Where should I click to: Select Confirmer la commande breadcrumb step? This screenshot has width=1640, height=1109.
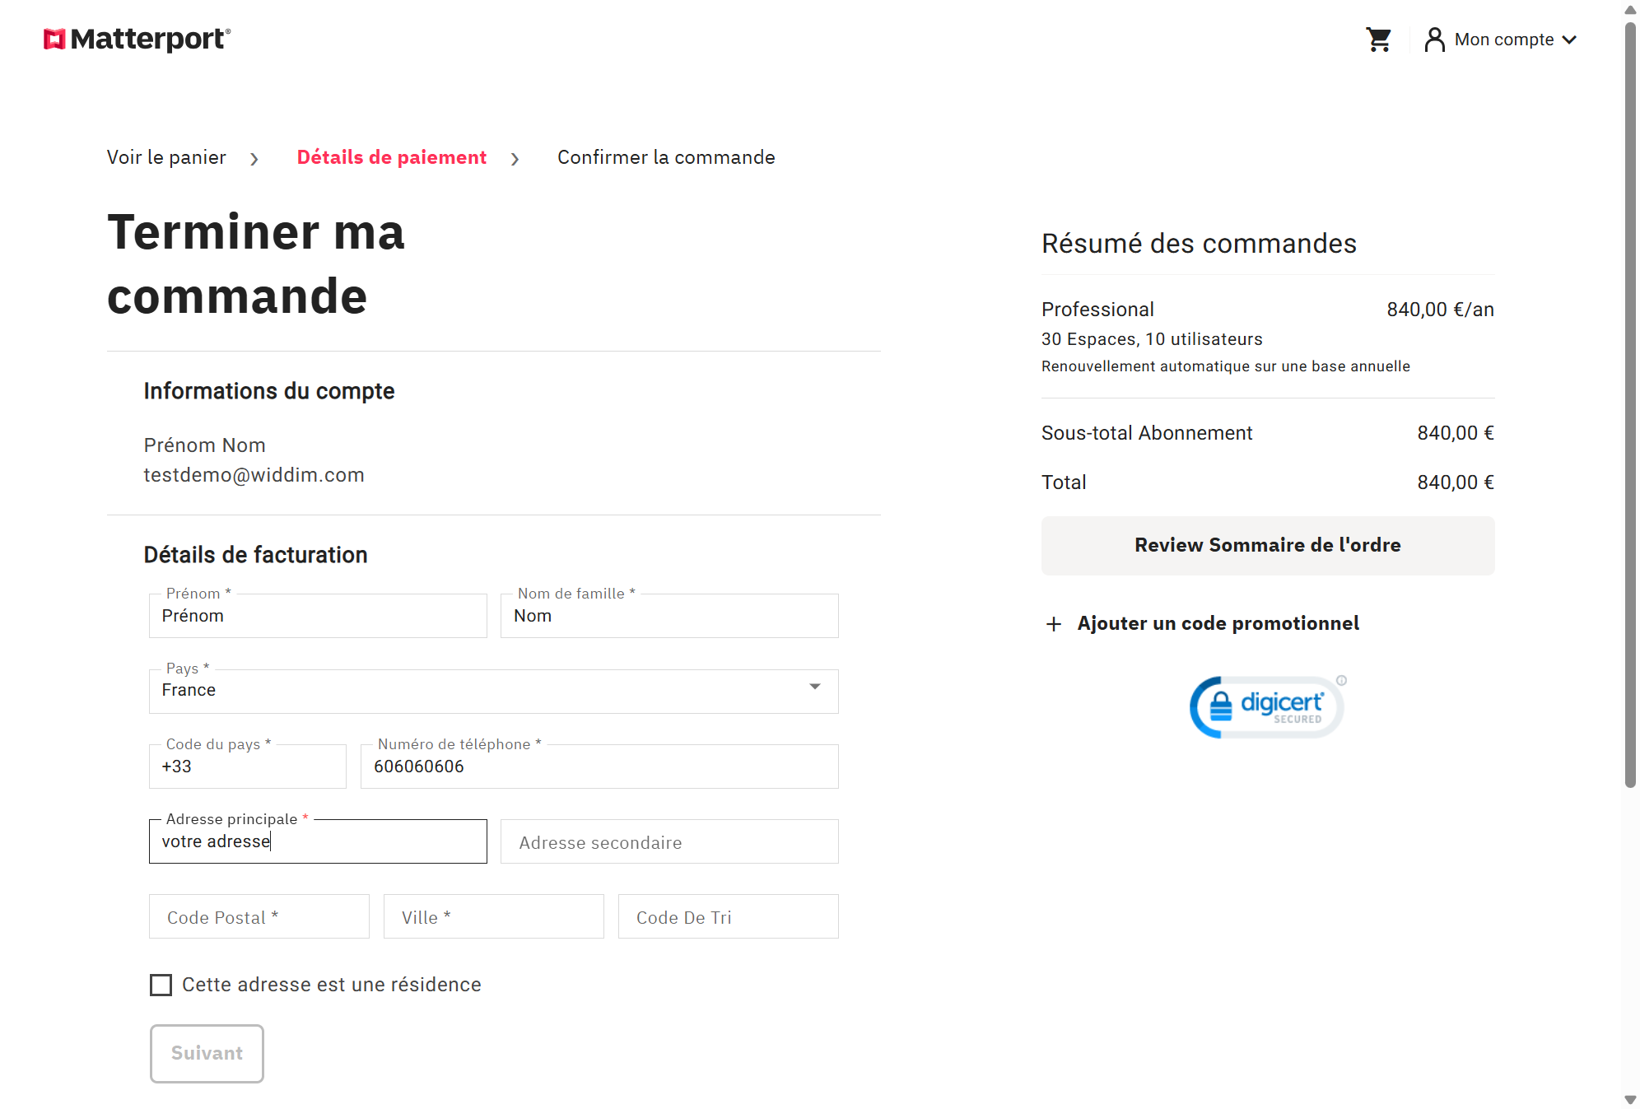point(666,157)
